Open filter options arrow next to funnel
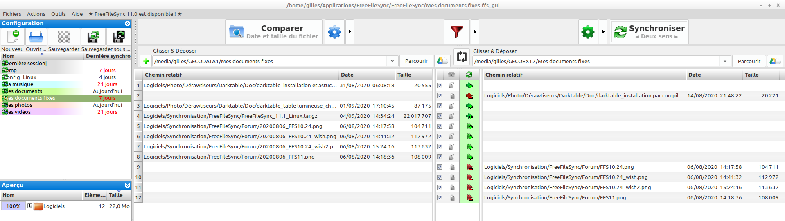This screenshot has height=221, width=785. [475, 32]
